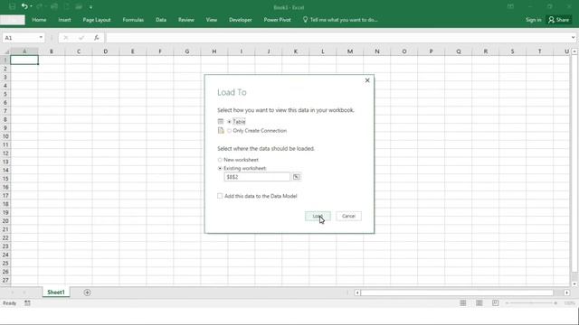Open the Home ribbon tab
Image resolution: width=579 pixels, height=325 pixels.
point(39,20)
